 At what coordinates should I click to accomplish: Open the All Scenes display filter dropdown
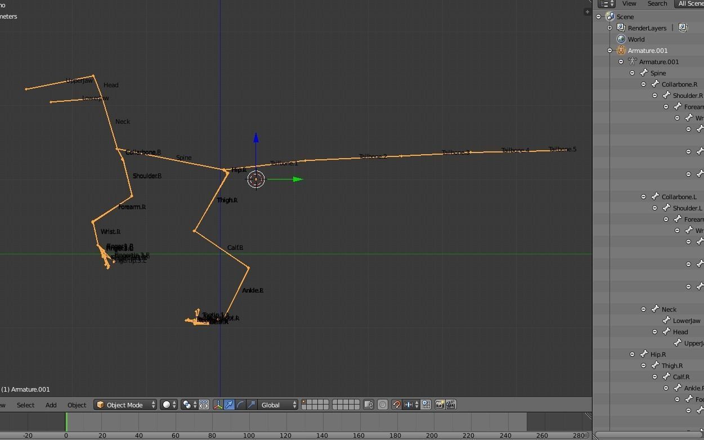pyautogui.click(x=689, y=3)
